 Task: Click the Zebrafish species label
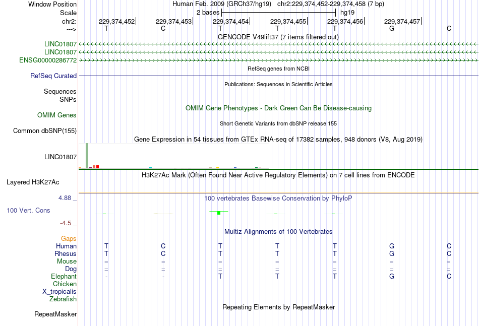[63, 299]
